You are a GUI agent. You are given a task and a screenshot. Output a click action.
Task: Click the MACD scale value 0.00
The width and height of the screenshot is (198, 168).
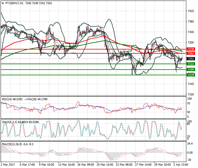(190, 153)
